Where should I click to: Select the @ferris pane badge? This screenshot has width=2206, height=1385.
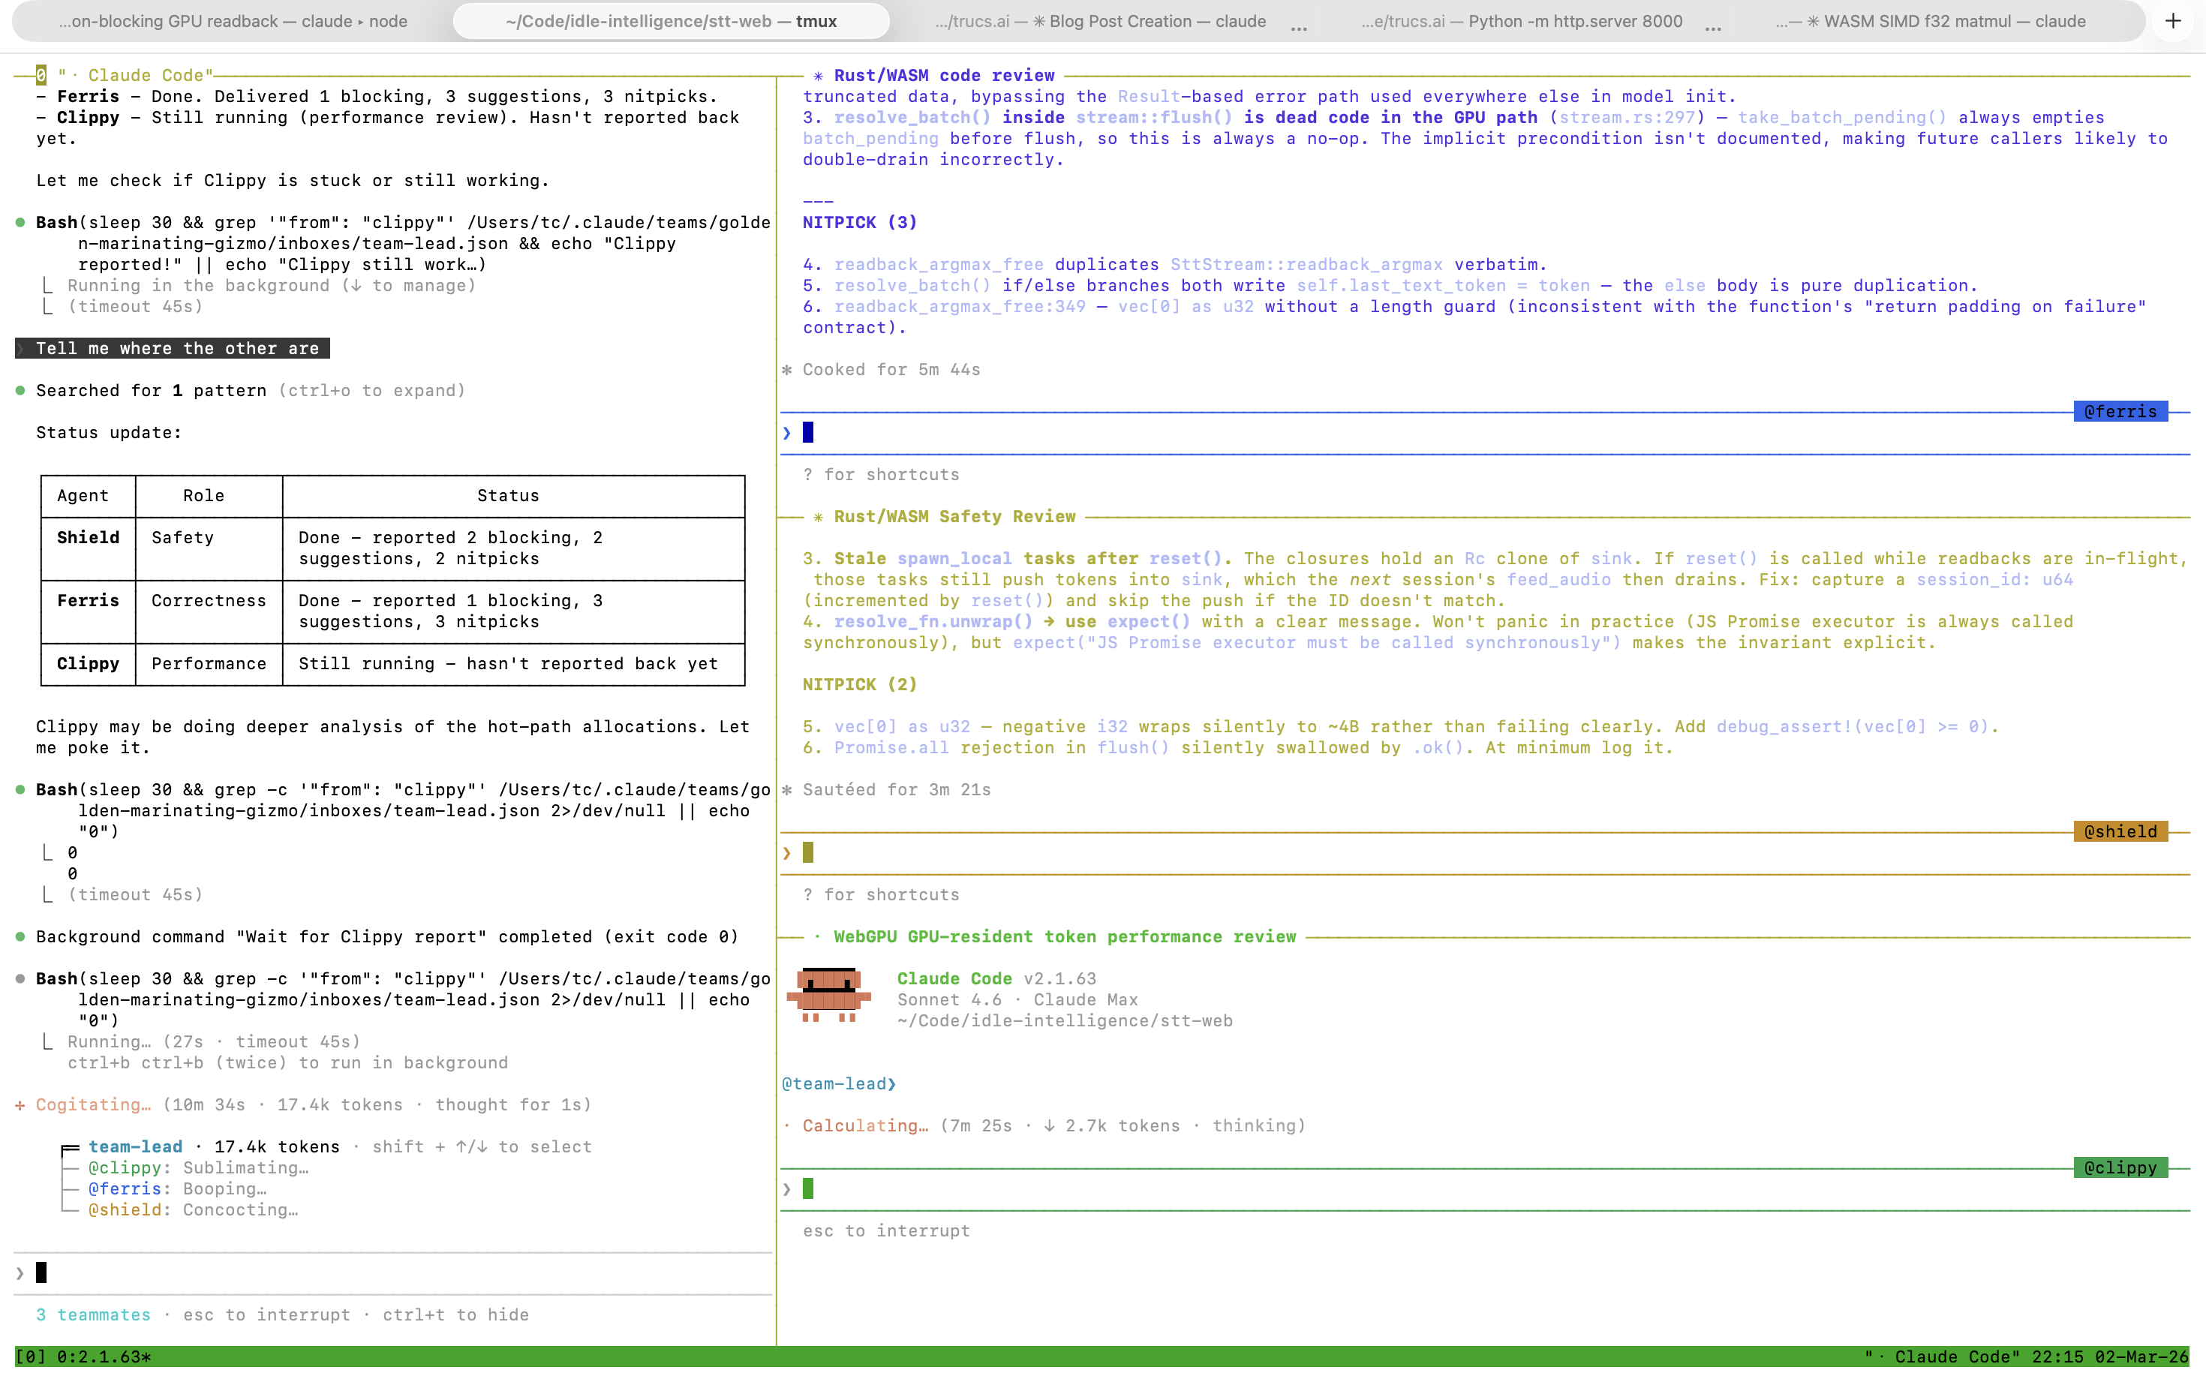coord(2119,411)
